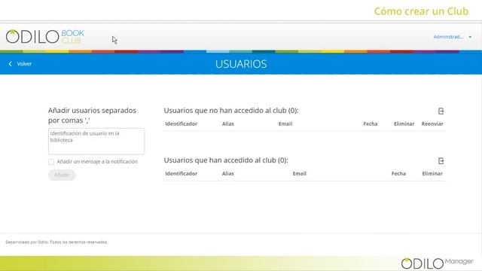482x271 pixels.
Task: Click Alias header in the accessed table
Action: (227, 174)
